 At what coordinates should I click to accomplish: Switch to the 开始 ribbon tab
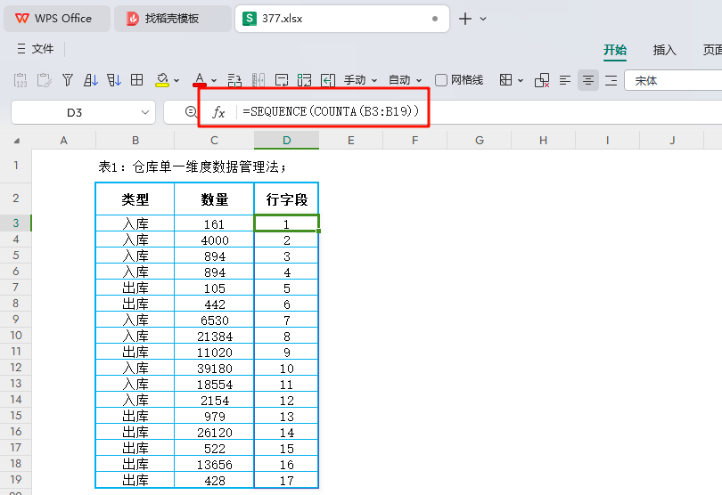coord(615,50)
